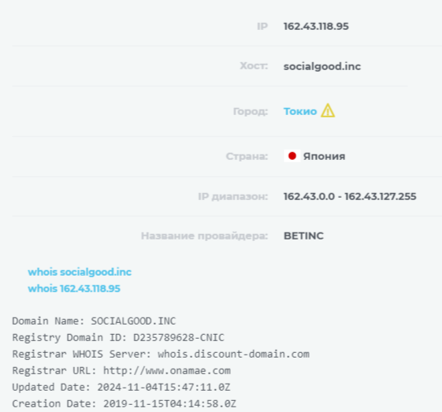Click the host value socialgood.inc
Image resolution: width=442 pixels, height=412 pixels.
[x=322, y=66]
